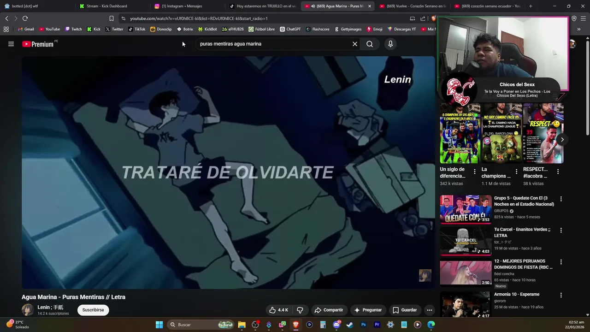The width and height of the screenshot is (590, 332).
Task: Open the Windows Start menu
Action: [x=159, y=325]
